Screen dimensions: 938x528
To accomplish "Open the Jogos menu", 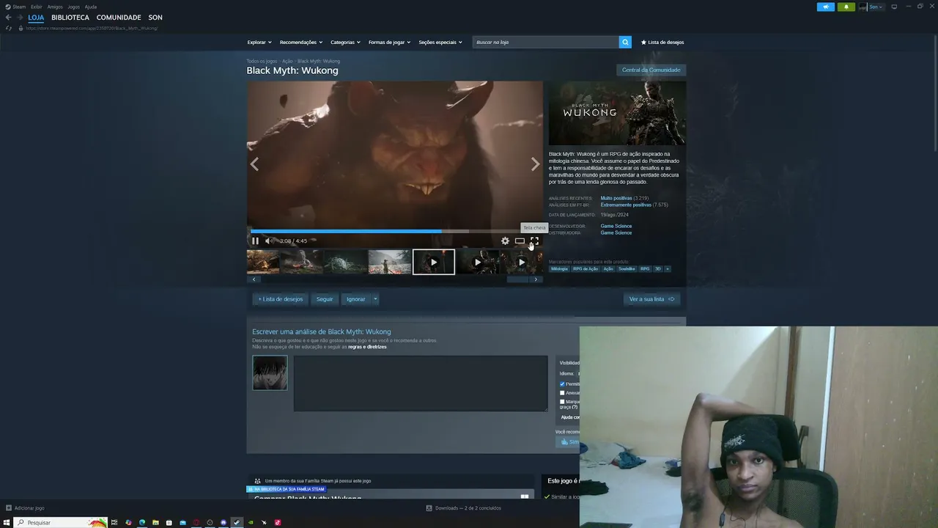I will pyautogui.click(x=74, y=7).
